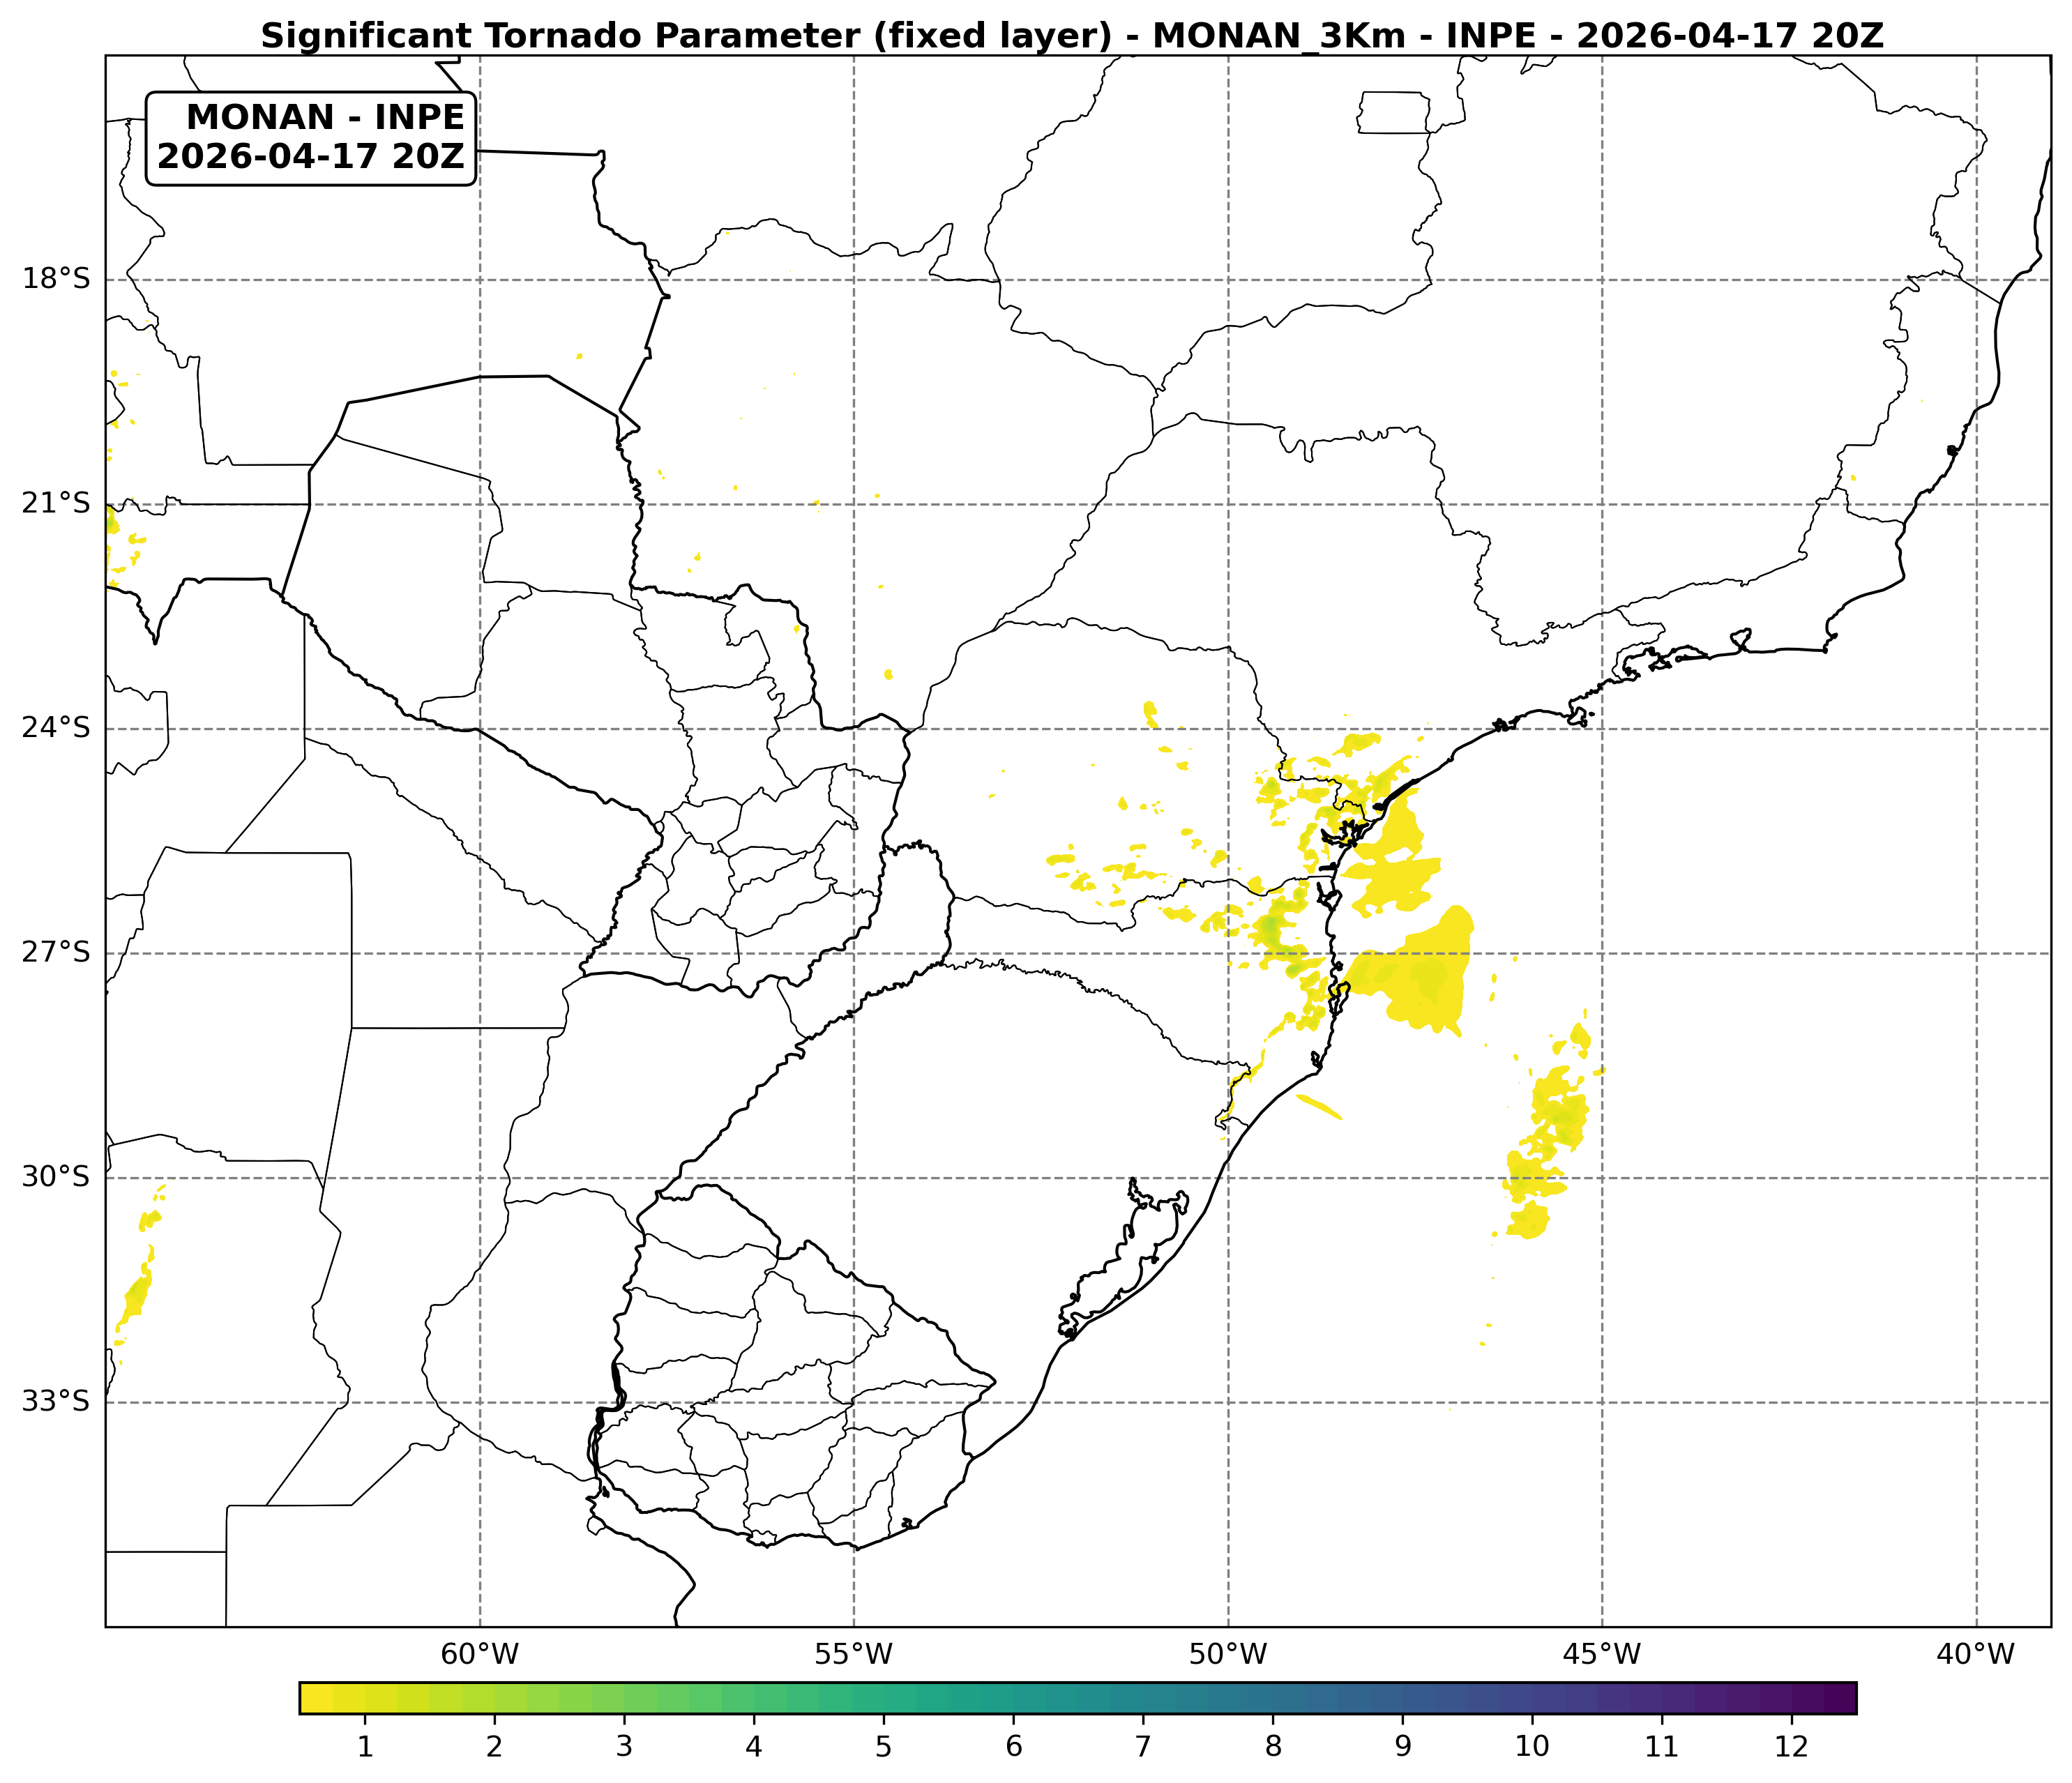Screen dimensions: 2072x1783
Task: Click the 18°S latitude label
Action: pos(56,278)
